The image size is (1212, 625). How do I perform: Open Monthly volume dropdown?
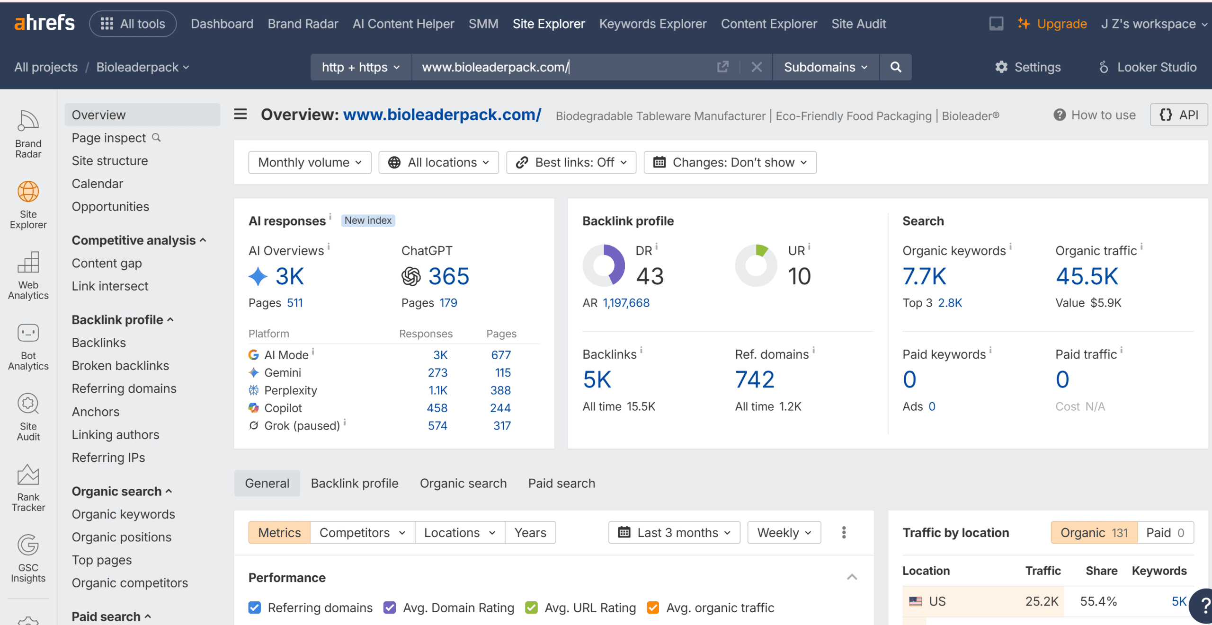coord(310,162)
